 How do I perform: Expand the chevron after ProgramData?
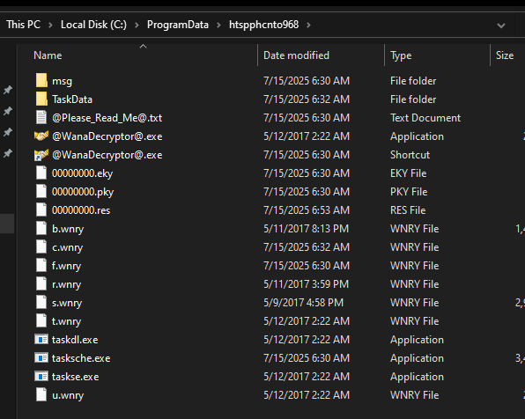click(218, 26)
